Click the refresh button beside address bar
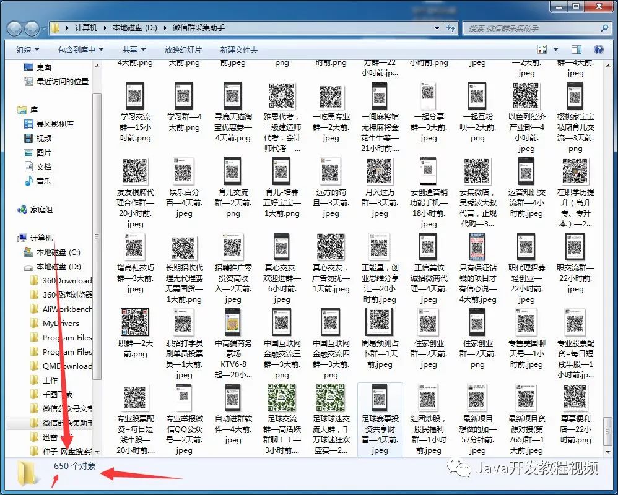618x495 pixels. click(450, 28)
